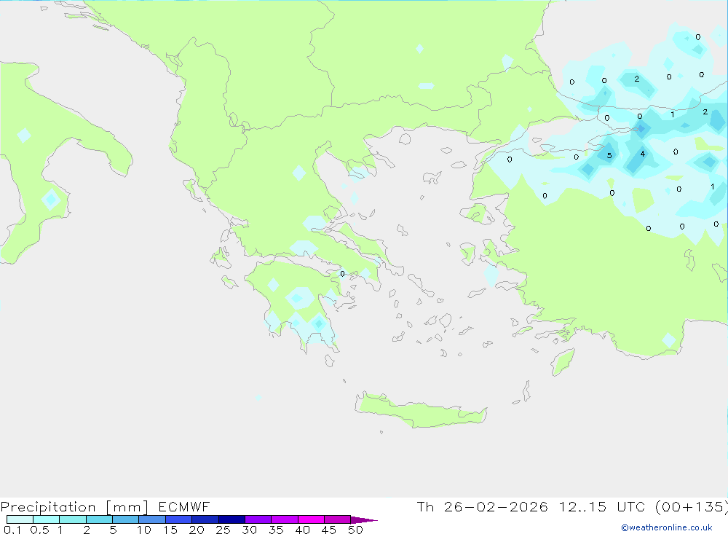Click the 'Precipitation [mm]' title text
This screenshot has height=534, width=728.
pyautogui.click(x=74, y=507)
